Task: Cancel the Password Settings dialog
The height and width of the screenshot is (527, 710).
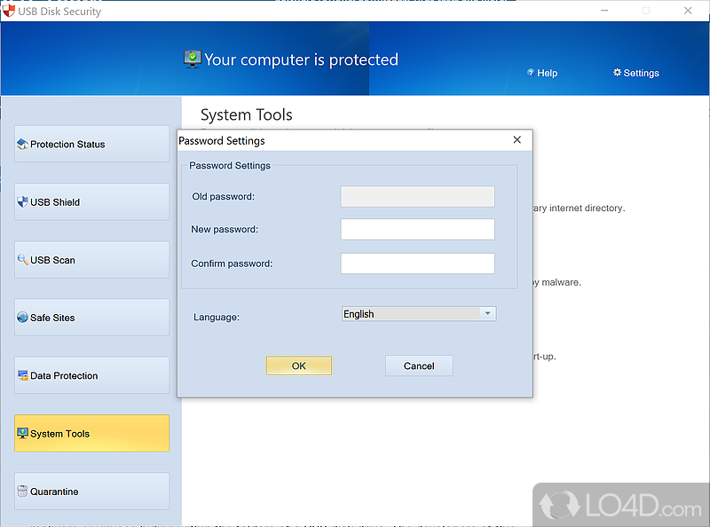Action: point(419,366)
